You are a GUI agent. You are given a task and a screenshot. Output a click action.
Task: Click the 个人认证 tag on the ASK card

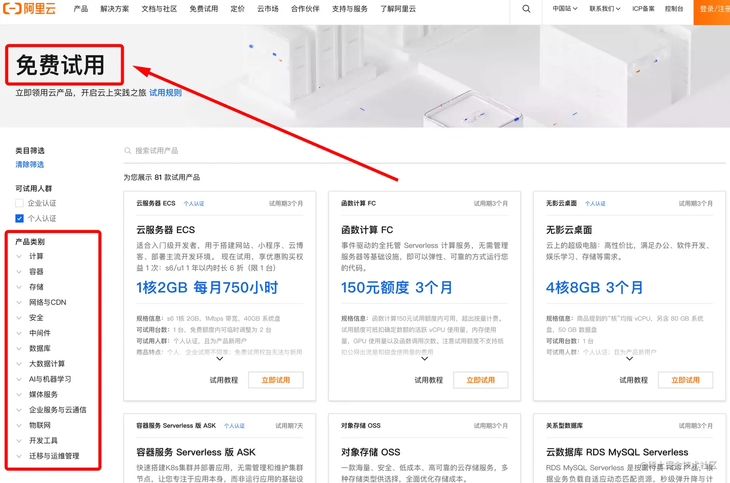(x=234, y=426)
